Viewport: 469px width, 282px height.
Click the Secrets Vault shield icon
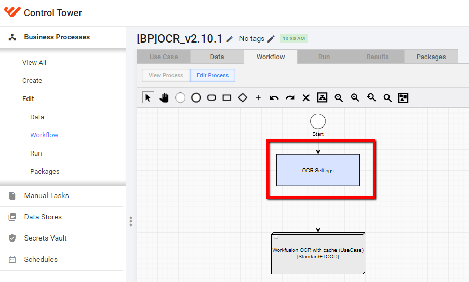12,238
